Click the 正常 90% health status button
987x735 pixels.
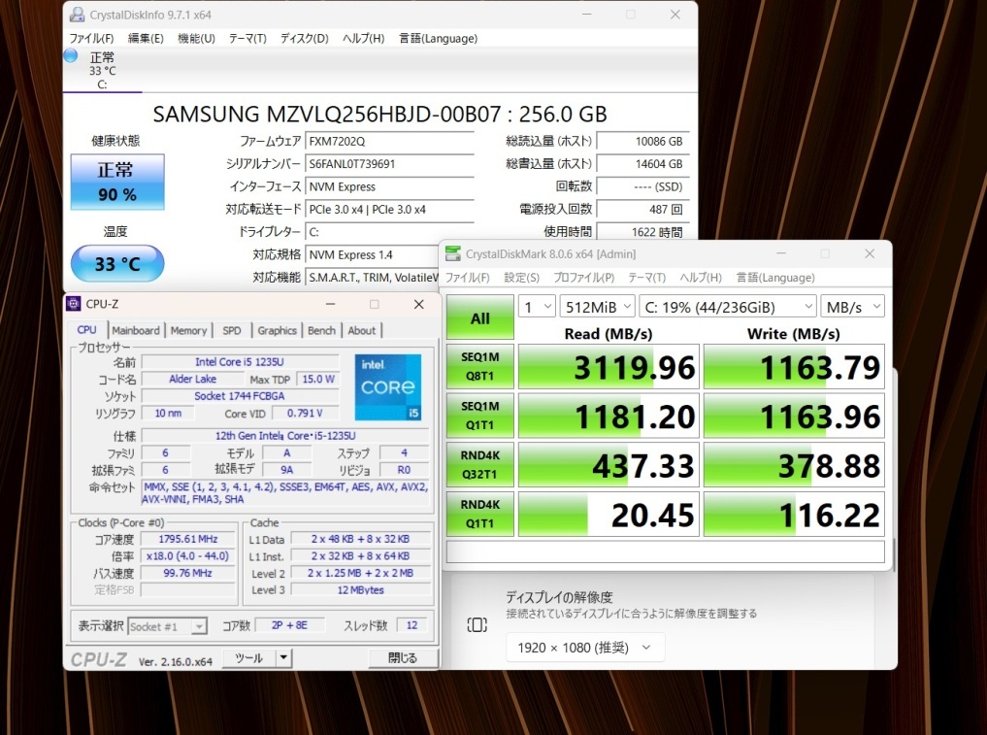pos(117,182)
